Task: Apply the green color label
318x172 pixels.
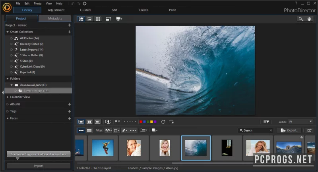Action: (x=148, y=122)
